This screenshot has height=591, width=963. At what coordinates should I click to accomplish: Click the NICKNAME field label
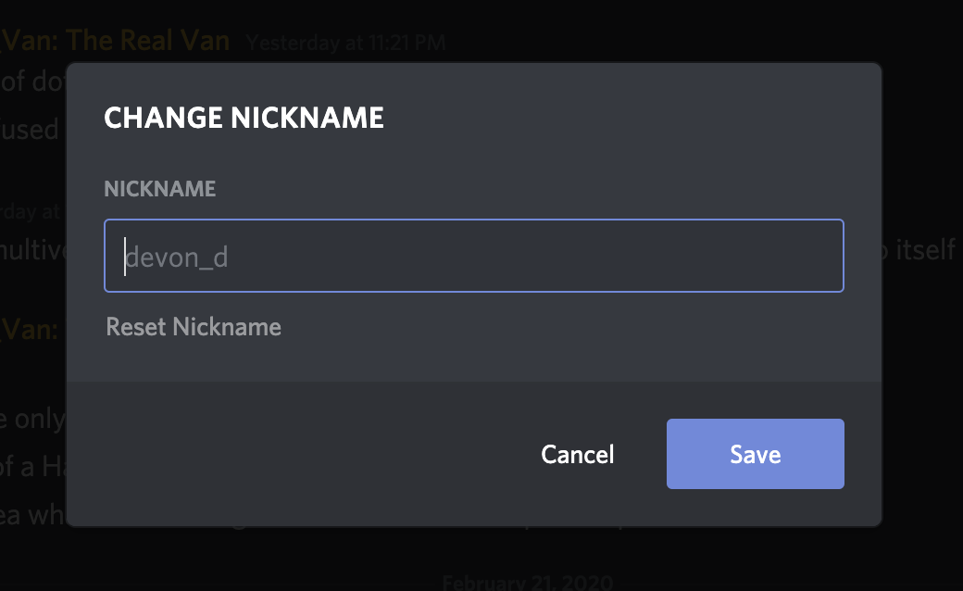[160, 188]
